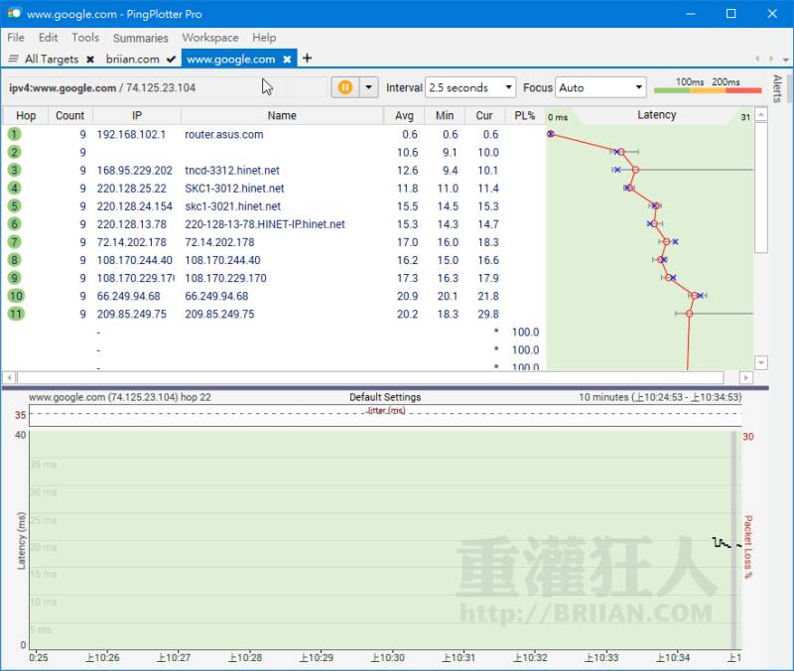Select hop 8 green circle

[14, 260]
